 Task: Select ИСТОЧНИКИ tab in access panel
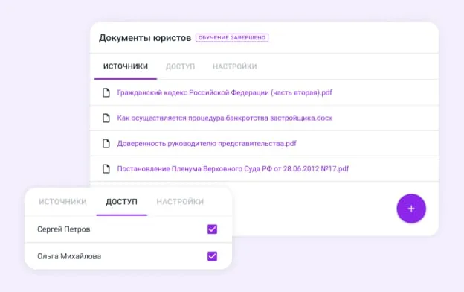(62, 202)
